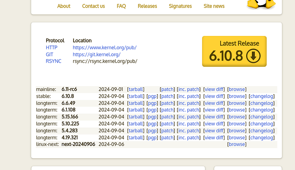Open patch for longterm 5.4.283
This screenshot has height=170, width=295.
click(x=167, y=131)
